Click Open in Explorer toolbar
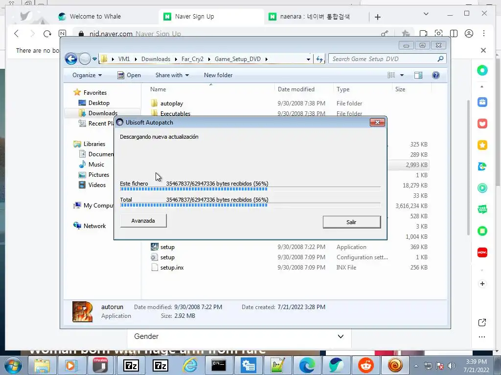Image resolution: width=501 pixels, height=375 pixels. click(x=129, y=75)
